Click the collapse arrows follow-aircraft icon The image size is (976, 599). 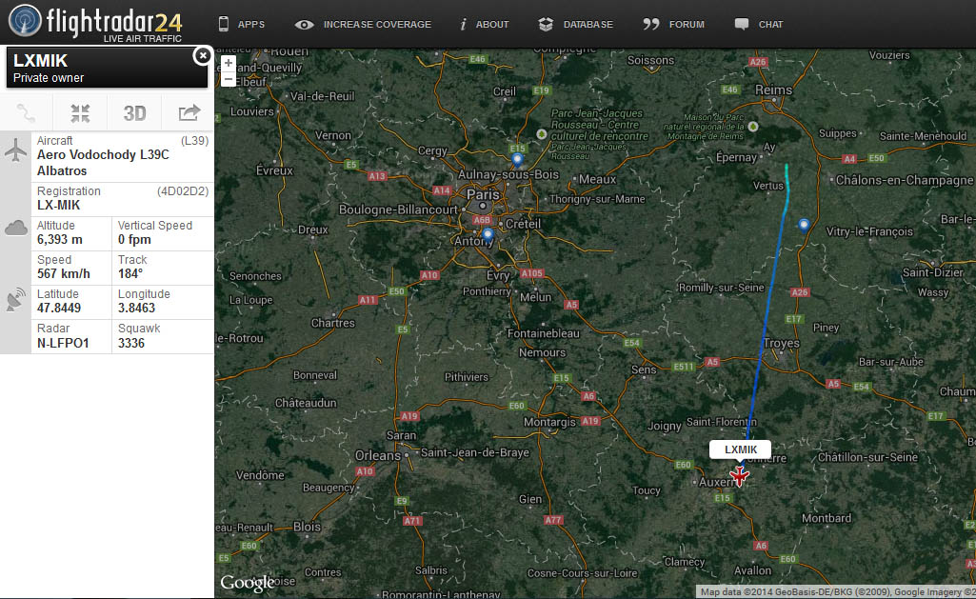(x=80, y=113)
